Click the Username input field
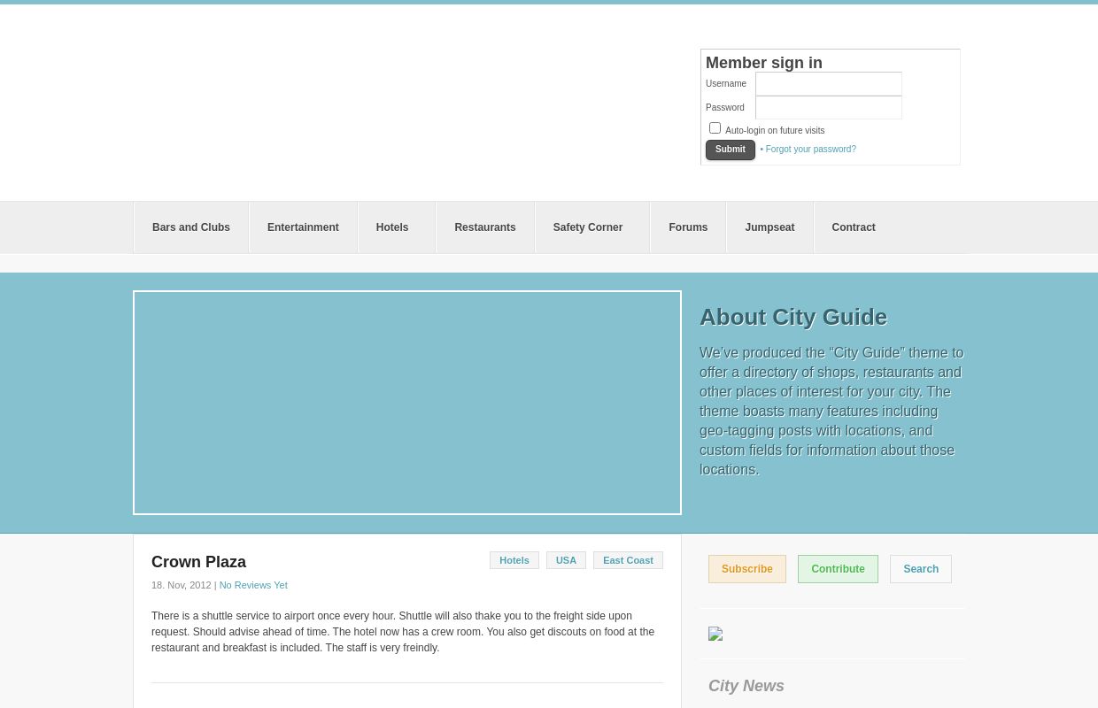1098x708 pixels. point(828,84)
